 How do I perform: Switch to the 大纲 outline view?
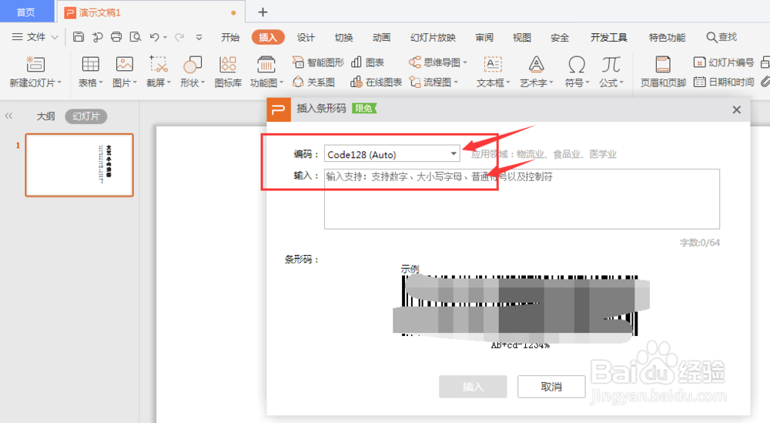pyautogui.click(x=45, y=116)
